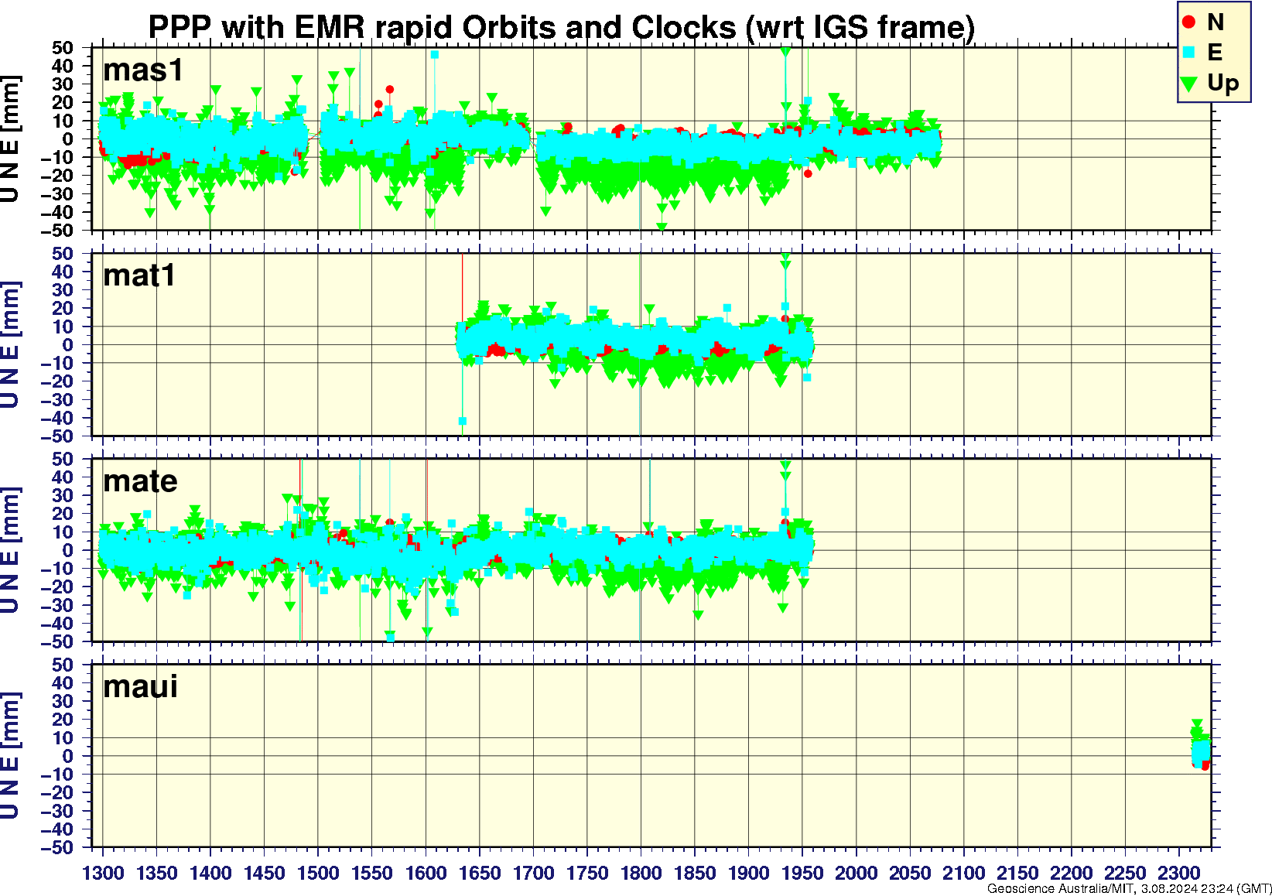Image resolution: width=1272 pixels, height=896 pixels.
Task: Click the x-axis tick label 1500
Action: point(318,874)
